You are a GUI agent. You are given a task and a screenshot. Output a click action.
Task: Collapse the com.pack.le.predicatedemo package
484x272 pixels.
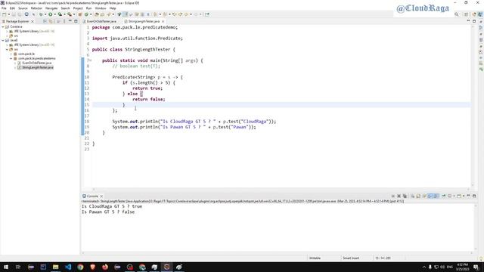tap(11, 58)
